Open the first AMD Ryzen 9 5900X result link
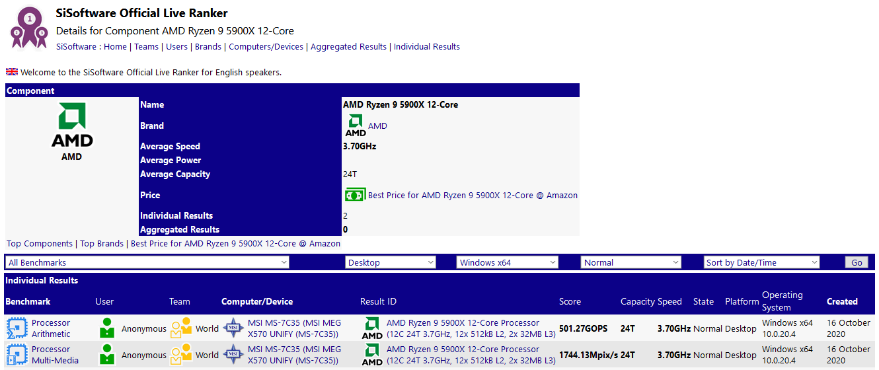 tap(463, 323)
